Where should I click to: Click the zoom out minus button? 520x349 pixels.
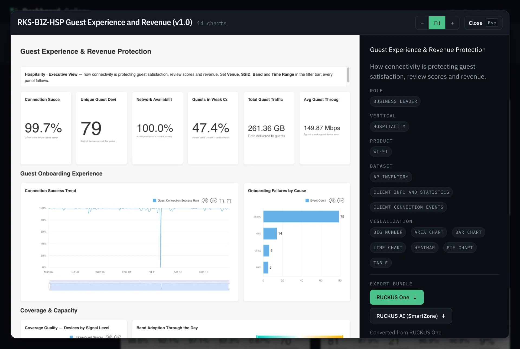pyautogui.click(x=422, y=23)
